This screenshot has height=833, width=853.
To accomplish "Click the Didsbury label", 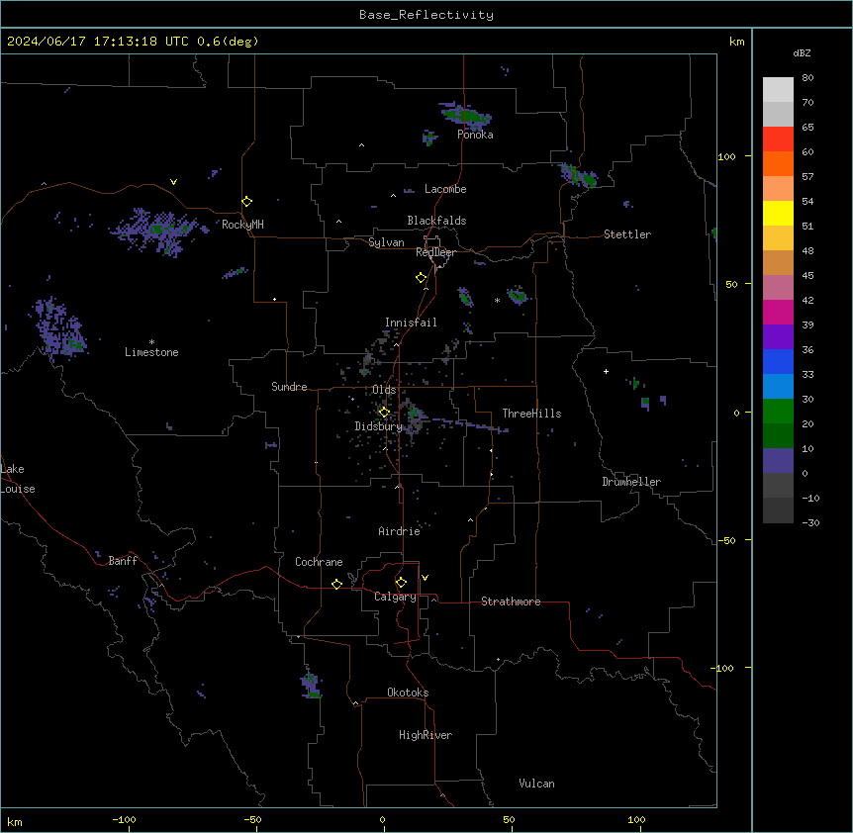I will click(x=378, y=426).
